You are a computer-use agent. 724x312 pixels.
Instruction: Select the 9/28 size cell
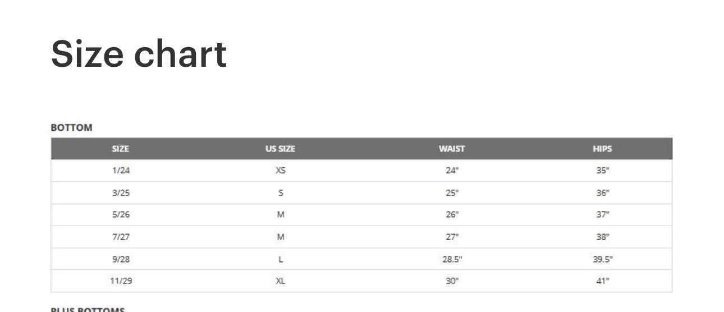[121, 259]
